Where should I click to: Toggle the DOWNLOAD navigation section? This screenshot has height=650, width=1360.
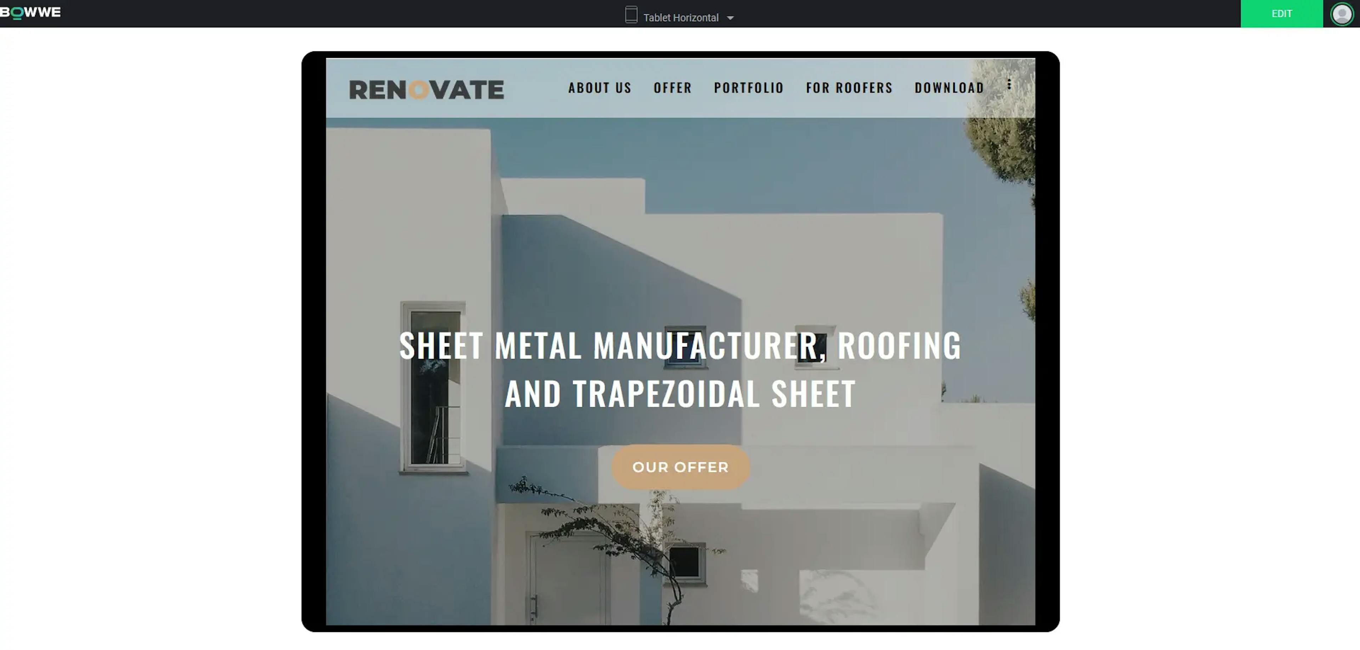[949, 87]
